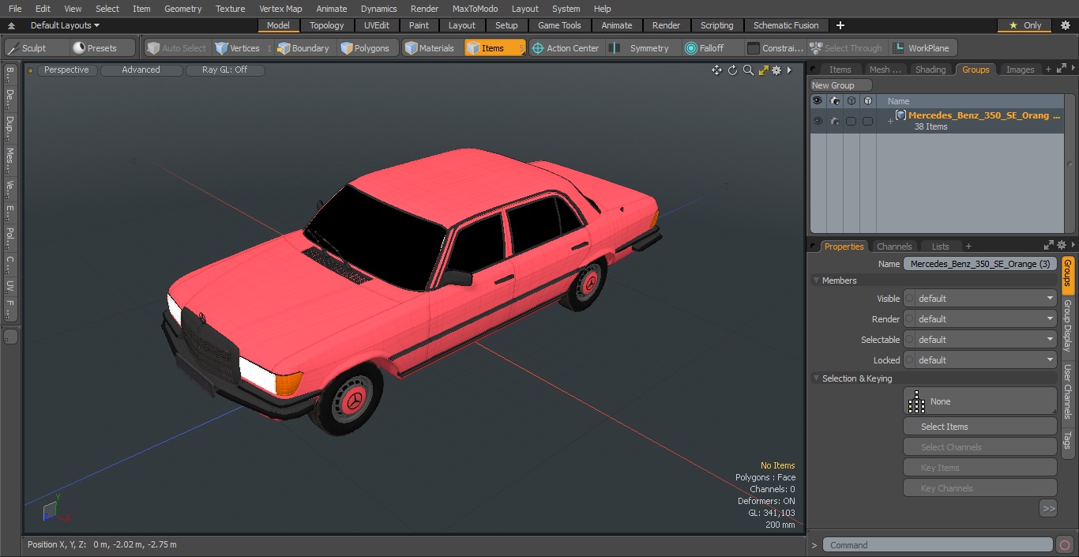Viewport: 1079px width, 557px height.
Task: Switch to the Topology layout tab
Action: pos(327,25)
